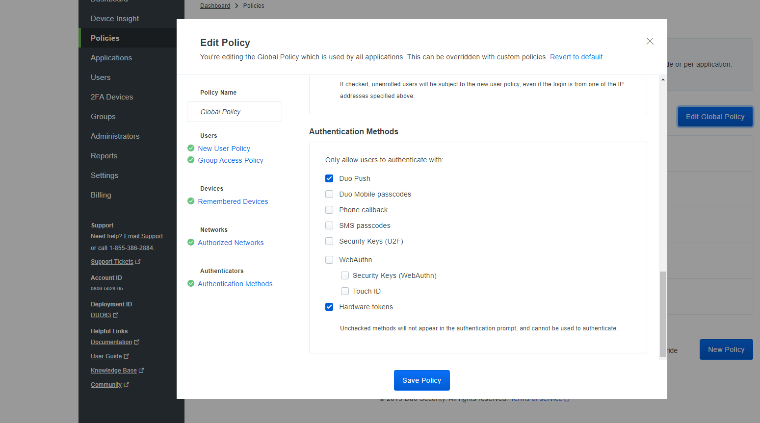Open the DUO63 deployment link
This screenshot has width=760, height=423.
(x=101, y=315)
